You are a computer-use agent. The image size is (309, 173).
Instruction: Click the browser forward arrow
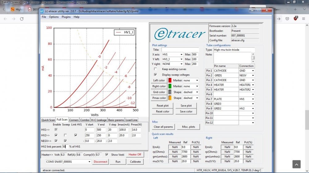click(13, 19)
